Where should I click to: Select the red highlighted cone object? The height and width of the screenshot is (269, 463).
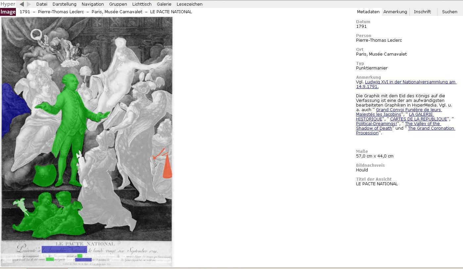point(167,166)
